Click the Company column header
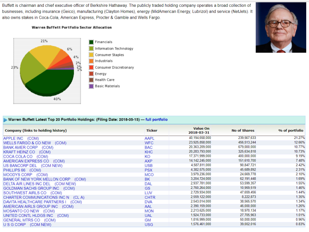Image resolution: width=309 pixels, height=232 pixels. pos(36,131)
